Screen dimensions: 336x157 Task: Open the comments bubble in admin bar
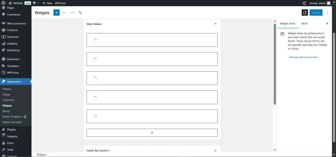point(36,3)
